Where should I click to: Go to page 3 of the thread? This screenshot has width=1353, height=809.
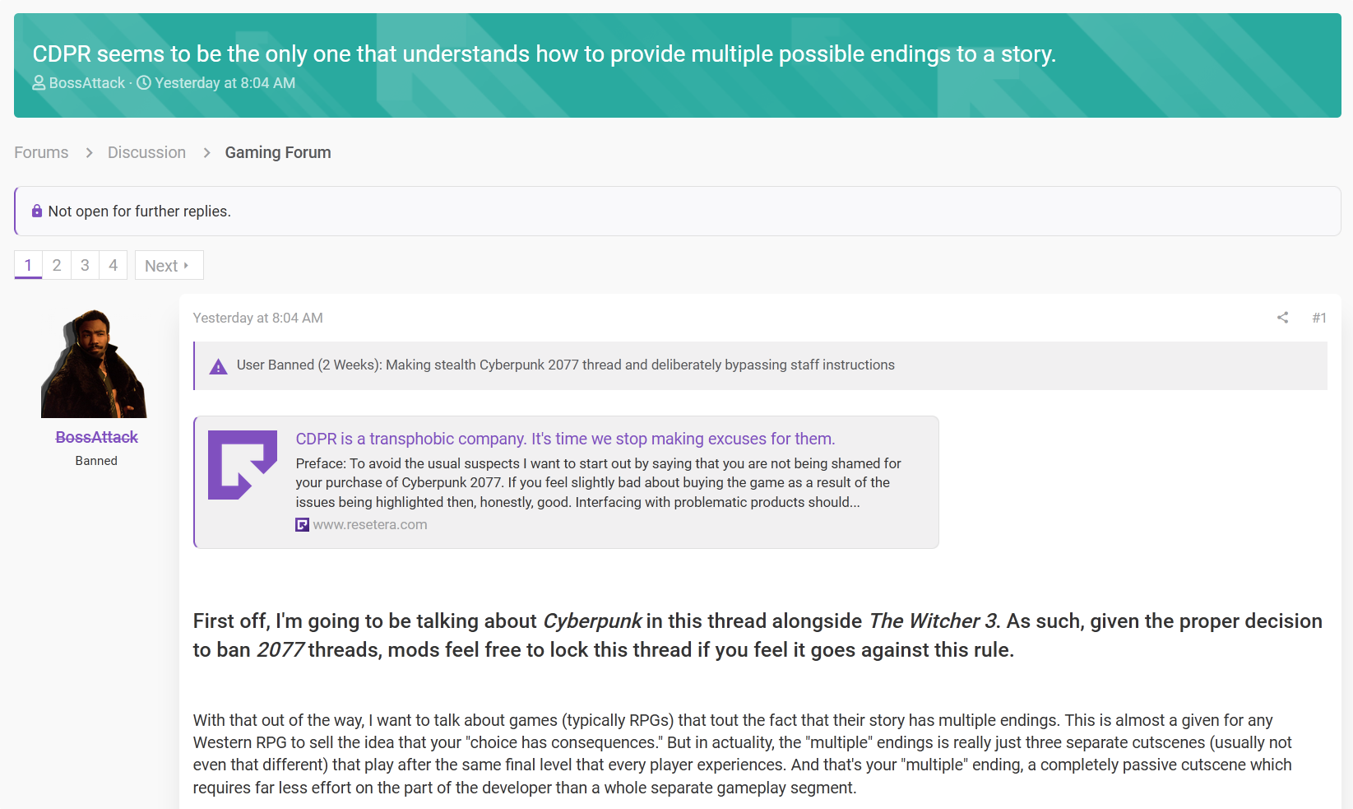pos(85,265)
